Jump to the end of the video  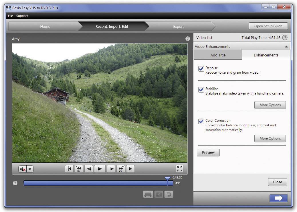click(x=130, y=169)
